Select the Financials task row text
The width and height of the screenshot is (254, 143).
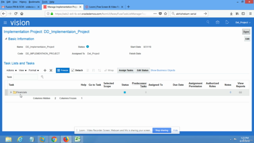click(x=21, y=92)
